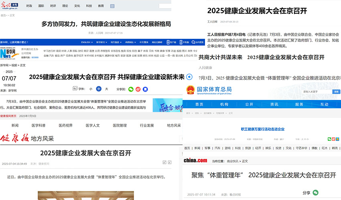The width and height of the screenshot is (341, 200).
Task: Select small font size 小 on Xinhua
Action: pos(91,89)
